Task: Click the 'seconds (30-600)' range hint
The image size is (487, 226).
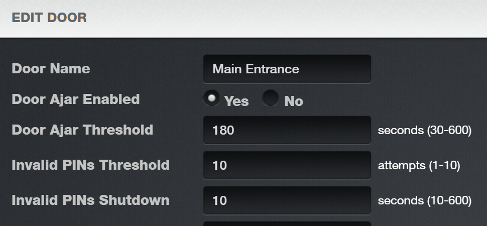Action: coord(424,131)
